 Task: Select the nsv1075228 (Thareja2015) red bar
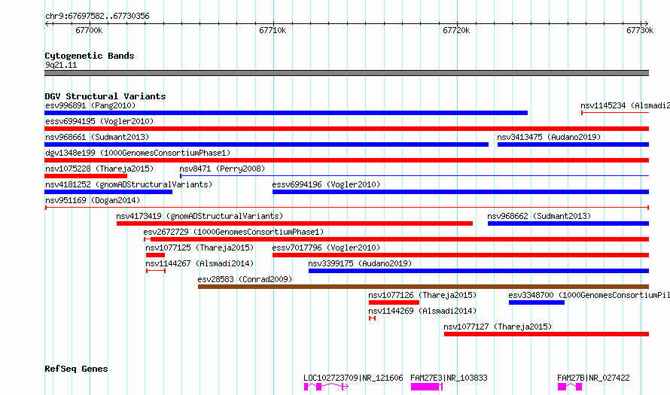point(86,176)
